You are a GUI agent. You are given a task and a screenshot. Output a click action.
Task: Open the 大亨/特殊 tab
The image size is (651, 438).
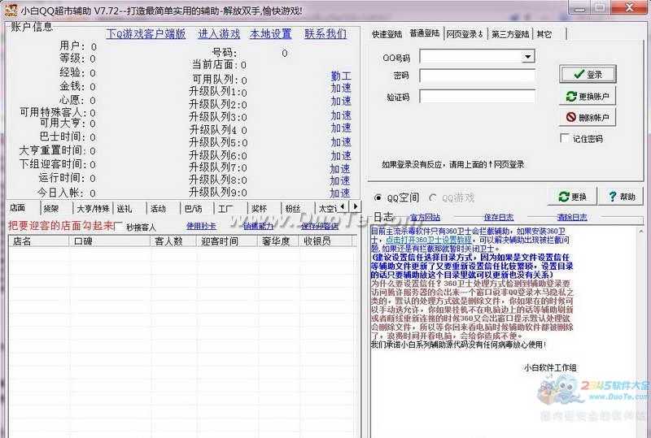[94, 209]
